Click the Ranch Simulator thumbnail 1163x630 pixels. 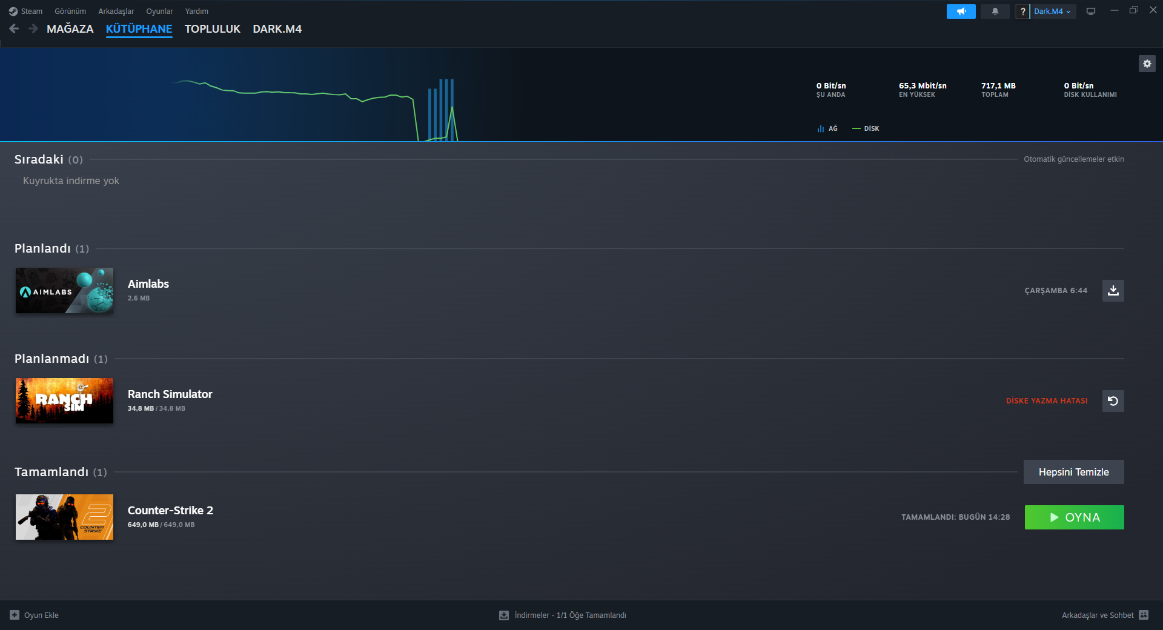pos(64,401)
